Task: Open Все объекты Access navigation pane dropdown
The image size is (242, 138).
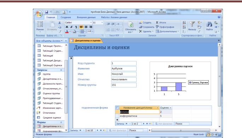Action: [62, 41]
